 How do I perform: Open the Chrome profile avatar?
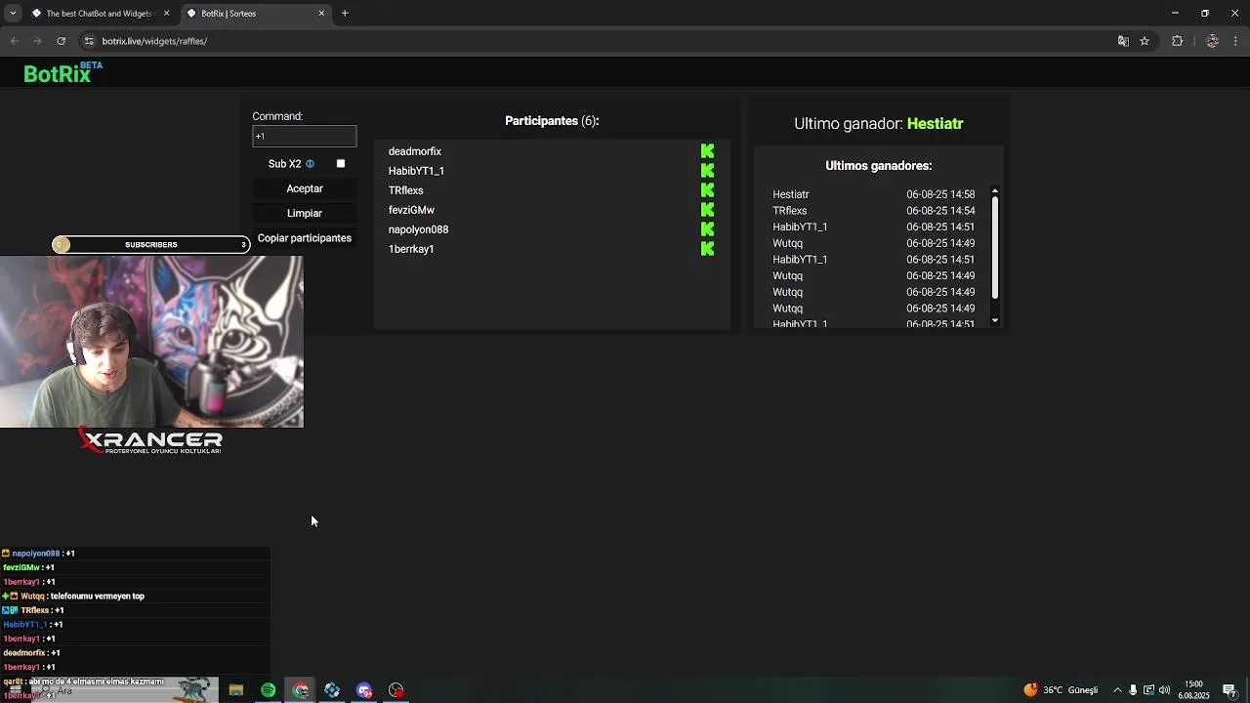click(x=1212, y=41)
